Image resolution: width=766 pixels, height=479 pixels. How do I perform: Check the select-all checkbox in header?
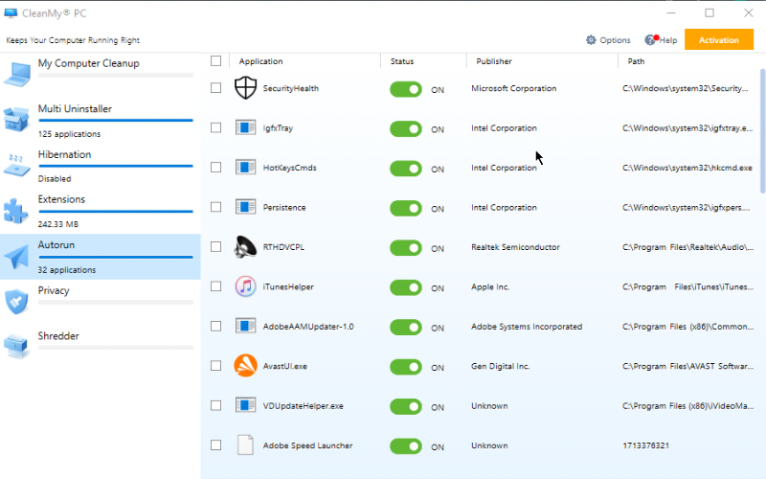pyautogui.click(x=216, y=60)
